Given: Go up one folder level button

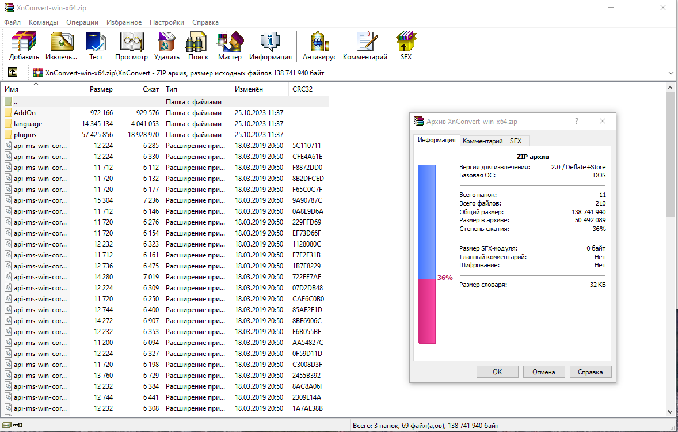Looking at the screenshot, I should 13,73.
